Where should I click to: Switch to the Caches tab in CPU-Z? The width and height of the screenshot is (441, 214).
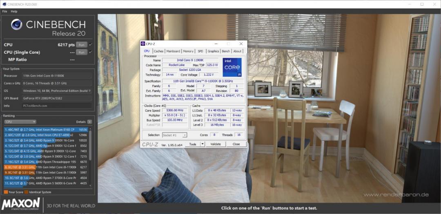[x=158, y=51]
